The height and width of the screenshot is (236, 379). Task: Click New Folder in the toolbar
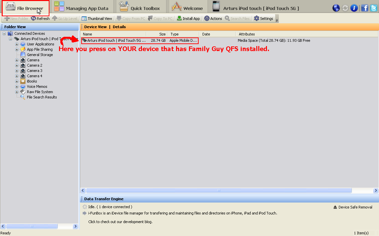16,18
